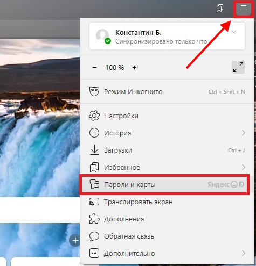Open the hamburger main menu button
The image size is (256, 266).
pyautogui.click(x=244, y=8)
